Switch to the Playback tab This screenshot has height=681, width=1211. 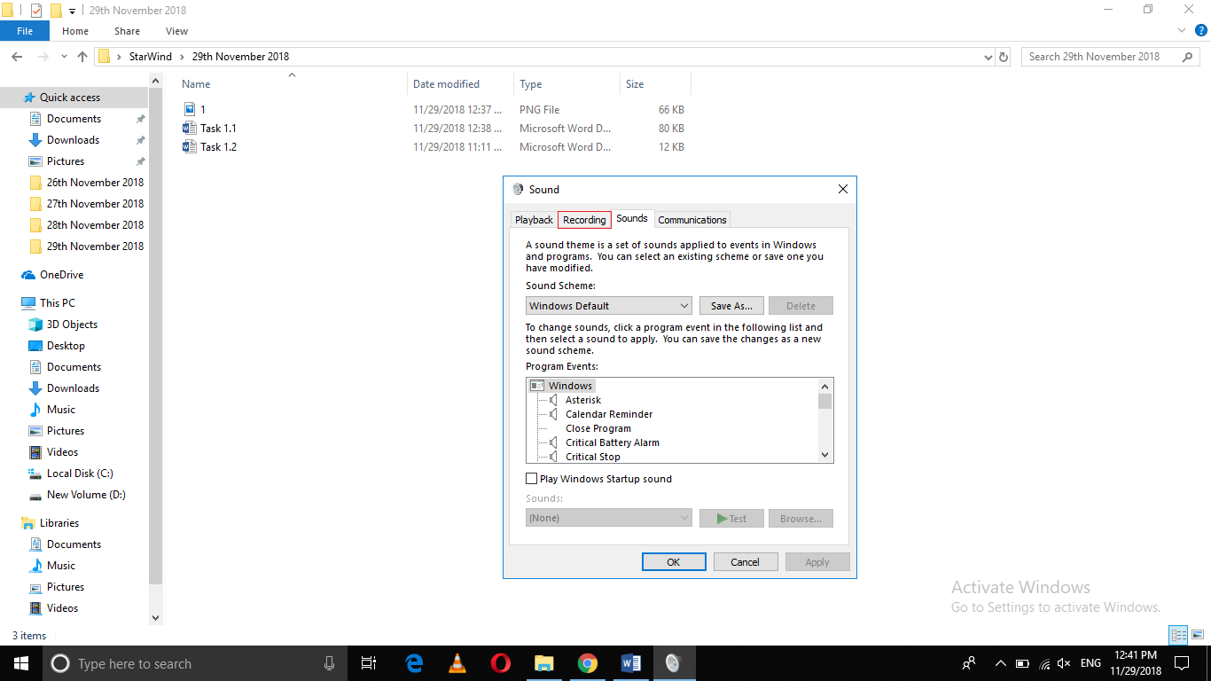tap(534, 219)
